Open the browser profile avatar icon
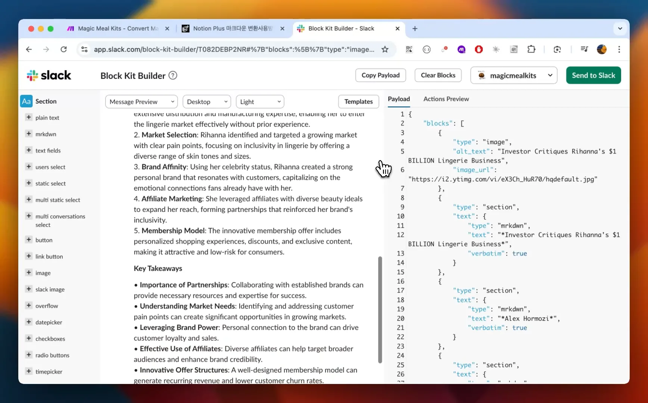Screen dimensions: 648x403 pos(601,49)
